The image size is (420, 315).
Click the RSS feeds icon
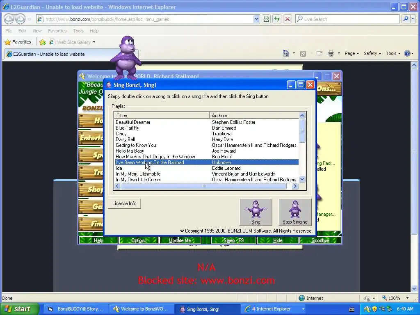(x=303, y=54)
